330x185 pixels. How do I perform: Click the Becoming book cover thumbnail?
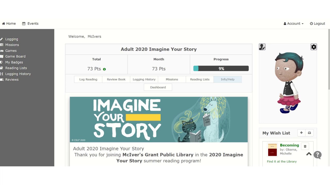[272, 150]
